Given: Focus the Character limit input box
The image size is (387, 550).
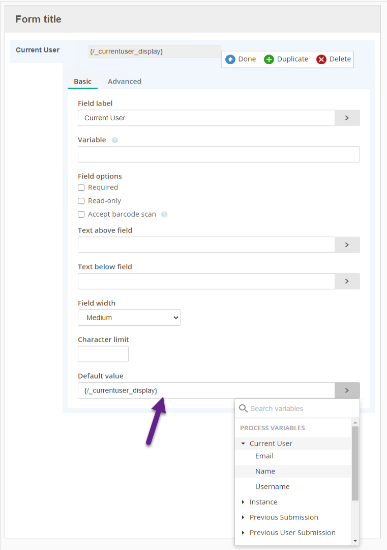Looking at the screenshot, I should pyautogui.click(x=103, y=354).
